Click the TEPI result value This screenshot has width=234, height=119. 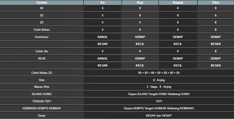coord(159,101)
